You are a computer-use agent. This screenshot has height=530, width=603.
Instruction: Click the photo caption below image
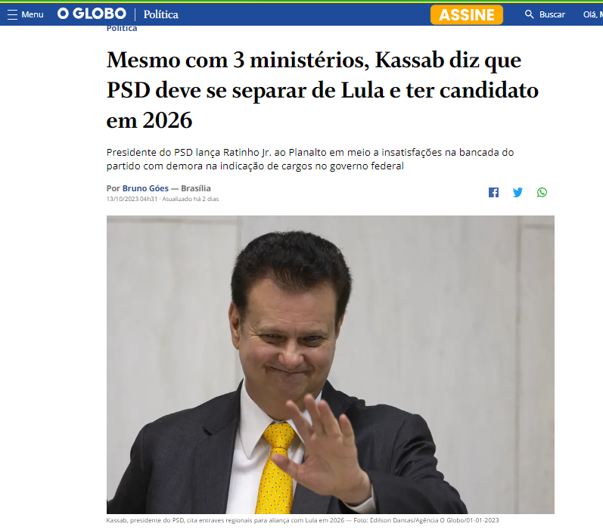point(303,520)
